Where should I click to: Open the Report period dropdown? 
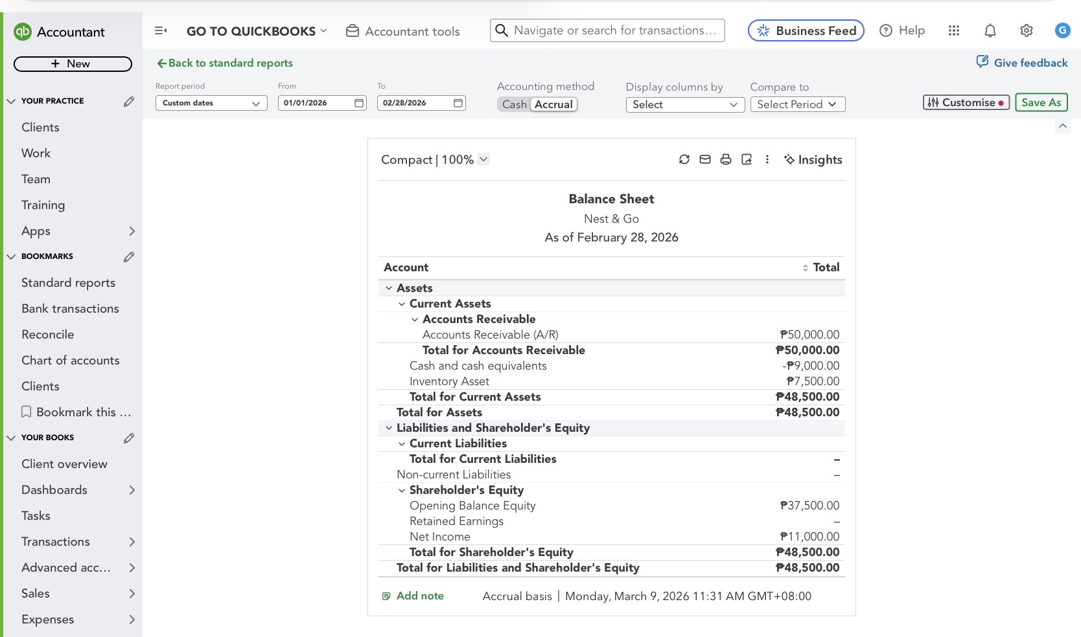click(x=211, y=103)
